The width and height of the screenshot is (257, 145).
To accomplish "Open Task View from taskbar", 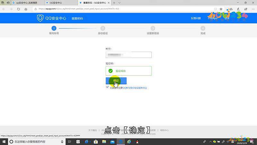I will (69, 141).
